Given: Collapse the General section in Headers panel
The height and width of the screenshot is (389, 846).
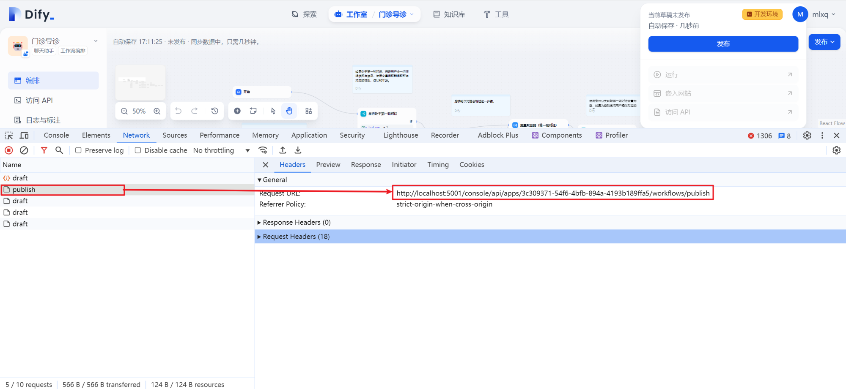Looking at the screenshot, I should [x=260, y=180].
